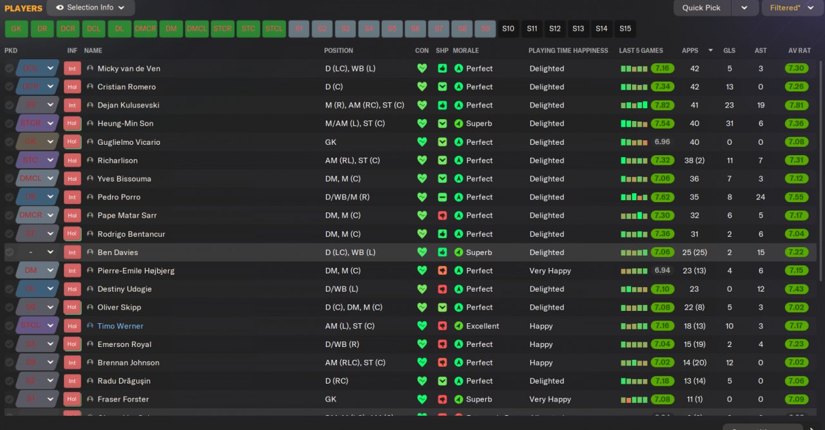
Task: Click the Hol info badge for Richarlison
Action: pyautogui.click(x=72, y=160)
